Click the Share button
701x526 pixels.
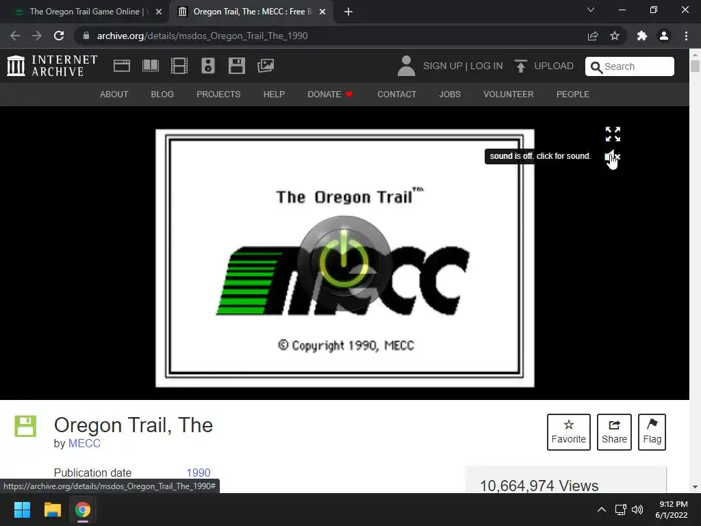click(614, 432)
